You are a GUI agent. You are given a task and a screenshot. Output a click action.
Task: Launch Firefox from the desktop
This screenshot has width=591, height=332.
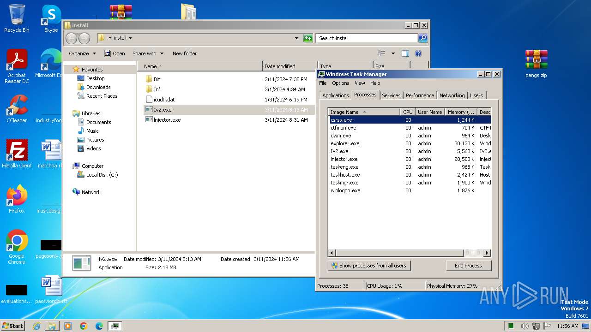pyautogui.click(x=17, y=199)
